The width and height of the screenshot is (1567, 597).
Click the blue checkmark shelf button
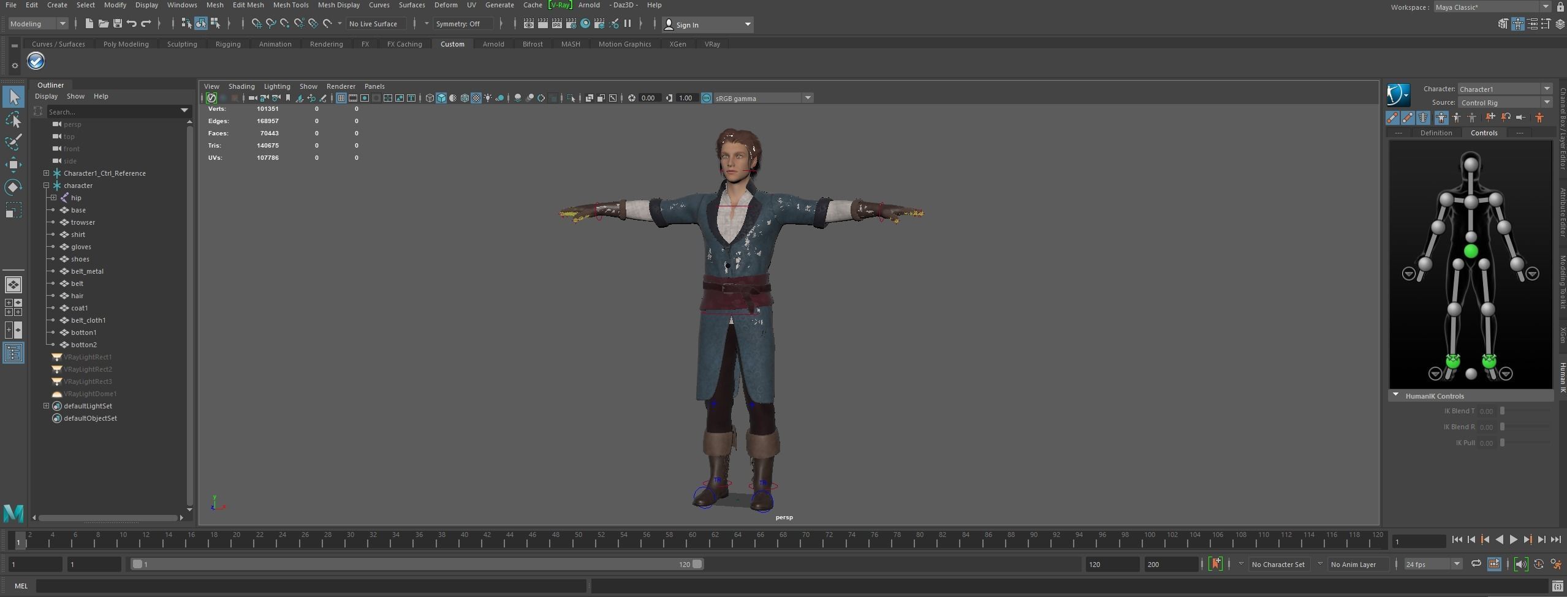(36, 61)
